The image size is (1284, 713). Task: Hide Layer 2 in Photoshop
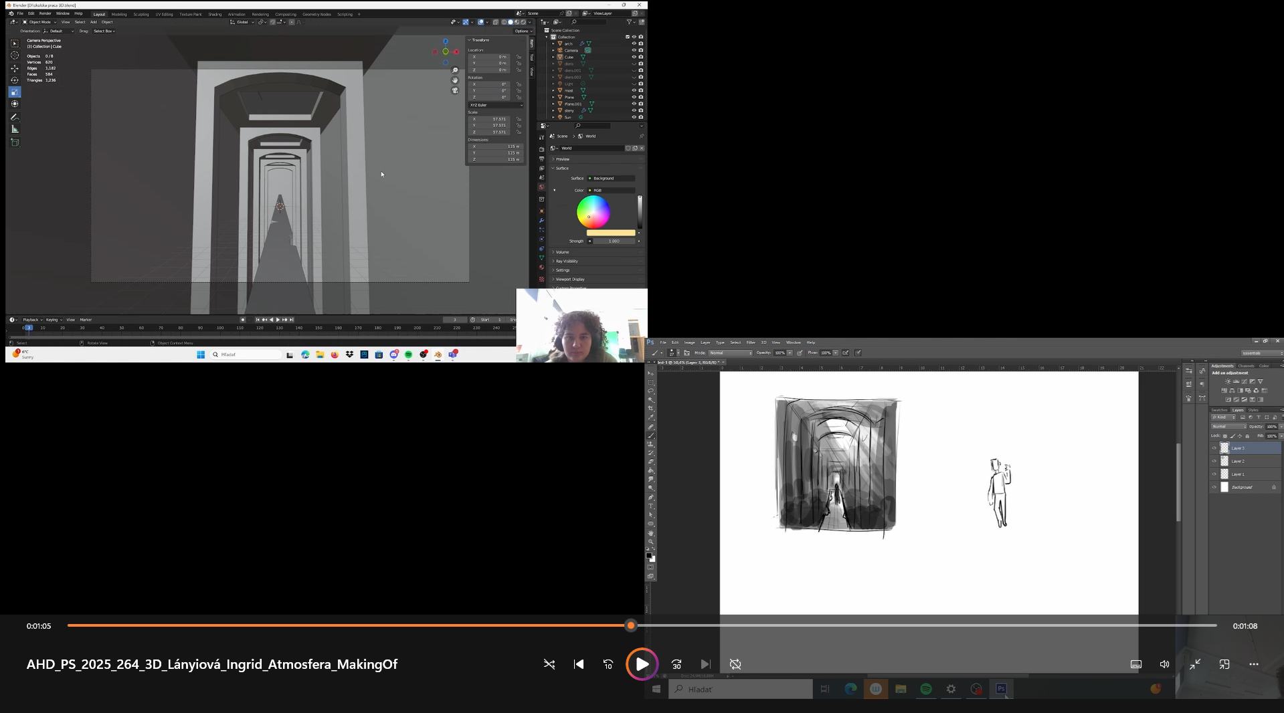tap(1214, 461)
